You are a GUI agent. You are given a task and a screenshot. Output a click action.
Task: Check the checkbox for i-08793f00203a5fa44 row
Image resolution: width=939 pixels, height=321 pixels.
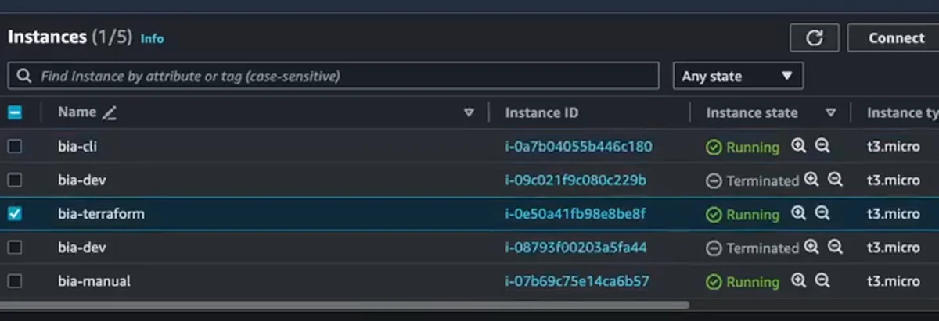tap(15, 248)
